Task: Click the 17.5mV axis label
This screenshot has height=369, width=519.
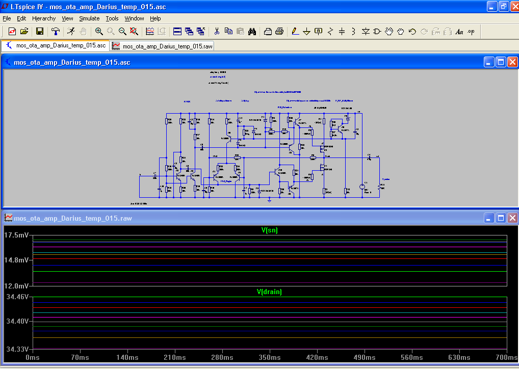Action: pyautogui.click(x=16, y=235)
